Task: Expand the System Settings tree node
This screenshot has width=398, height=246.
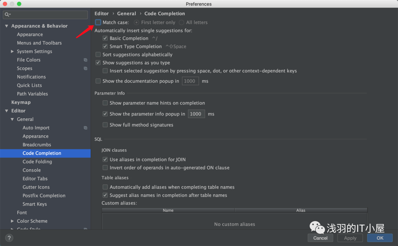Action: pos(13,51)
